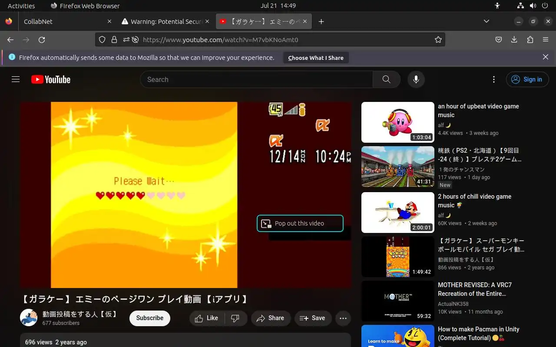Open Firefox View pinned icon
The height and width of the screenshot is (347, 556).
(x=9, y=21)
